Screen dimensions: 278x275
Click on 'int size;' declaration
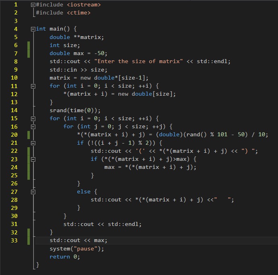click(x=65, y=45)
